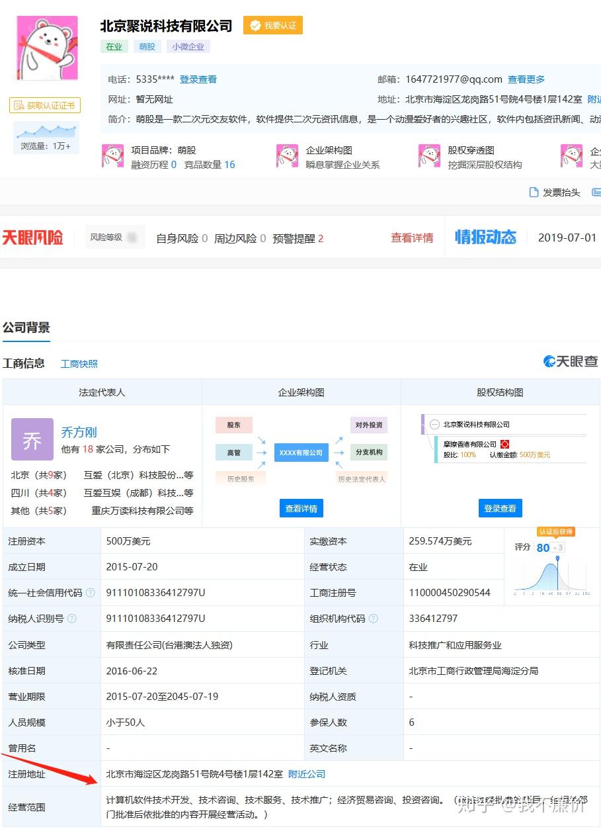This screenshot has height=829, width=601.
Task: Open the 浏览量 trend chart
Action: click(46, 137)
